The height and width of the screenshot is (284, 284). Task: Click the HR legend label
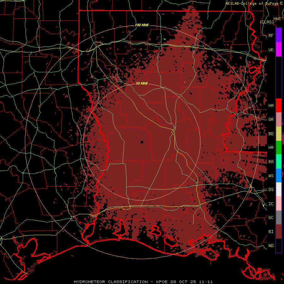click(271, 148)
